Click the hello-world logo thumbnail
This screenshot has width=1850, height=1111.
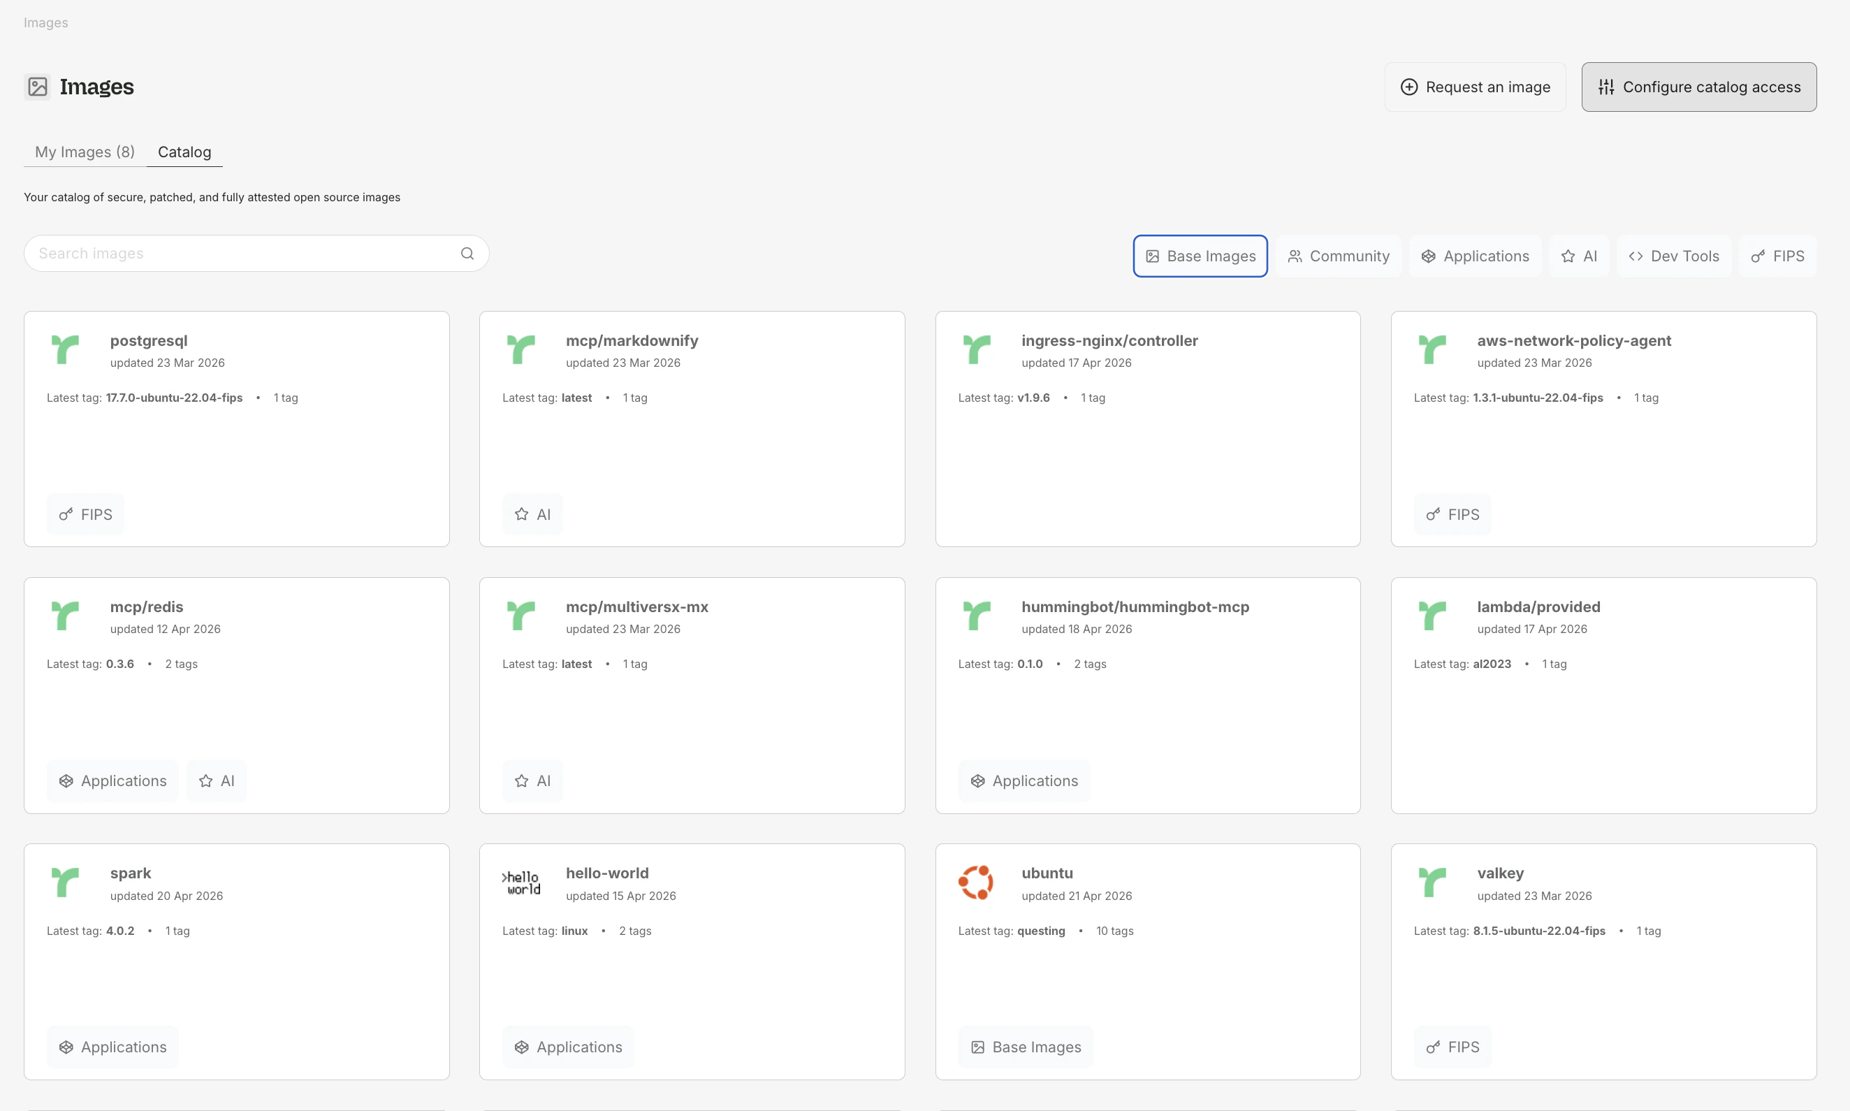[x=521, y=883]
